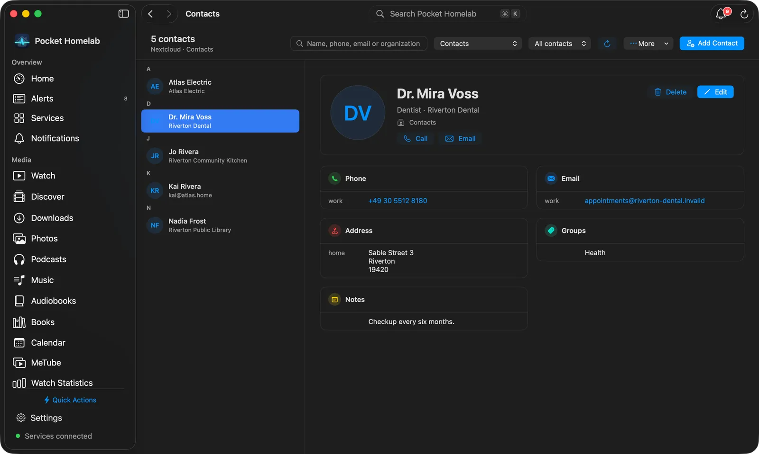The image size is (759, 454).
Task: Navigate back with the left chevron
Action: tap(150, 14)
